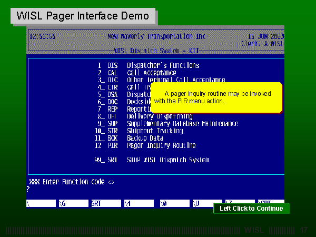Choose 11 BCK Backup Data

(x=129, y=138)
